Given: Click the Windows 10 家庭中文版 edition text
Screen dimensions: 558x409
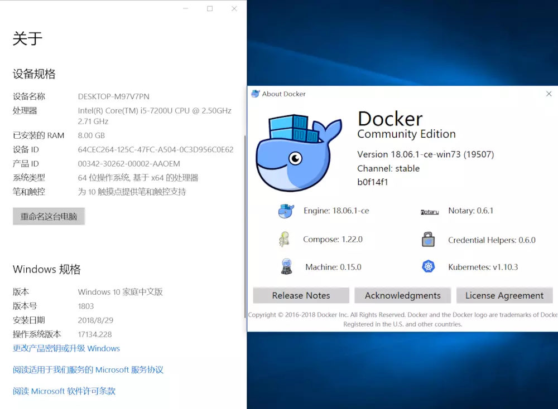Looking at the screenshot, I should pyautogui.click(x=121, y=292).
